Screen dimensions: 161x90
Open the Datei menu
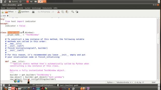pyautogui.click(x=3, y=8)
